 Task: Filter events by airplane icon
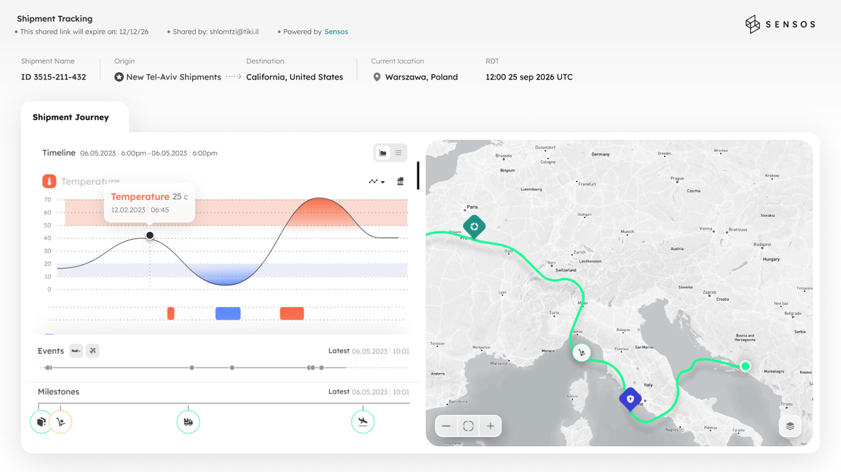pos(93,351)
